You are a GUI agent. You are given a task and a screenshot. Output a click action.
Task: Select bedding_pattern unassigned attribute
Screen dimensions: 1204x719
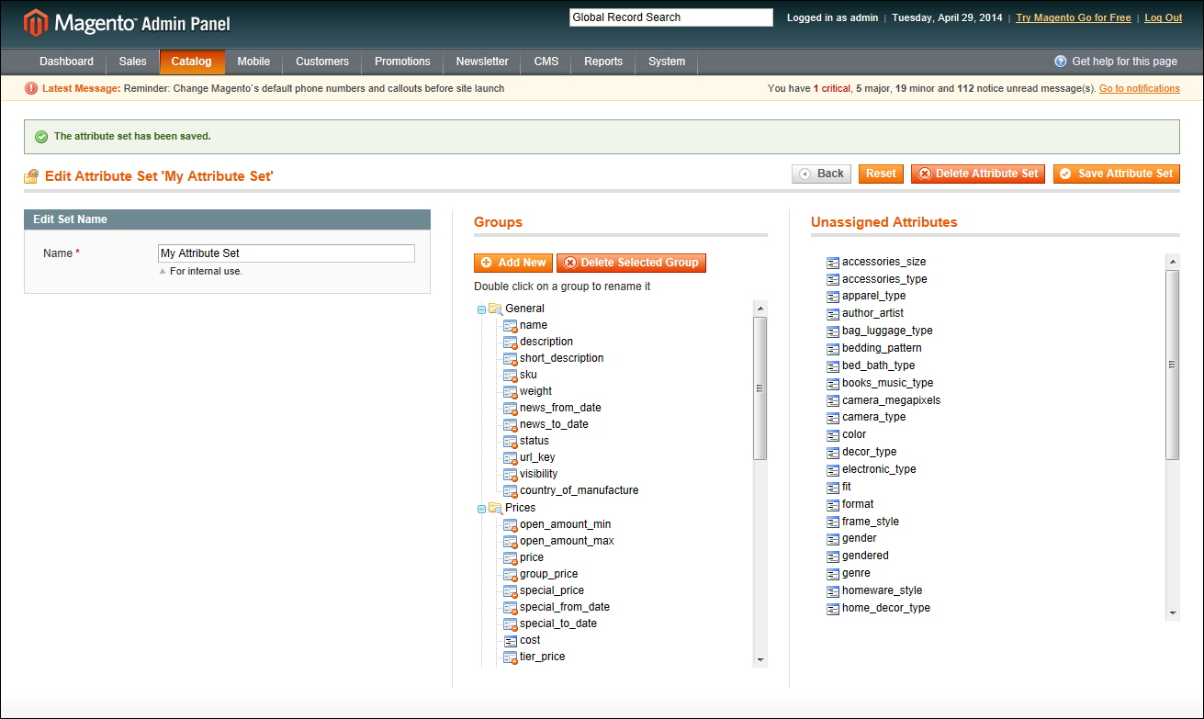pos(882,348)
